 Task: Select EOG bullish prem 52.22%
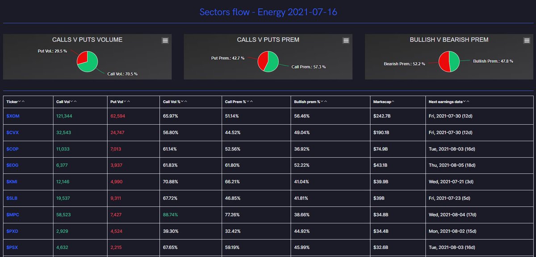click(x=301, y=165)
